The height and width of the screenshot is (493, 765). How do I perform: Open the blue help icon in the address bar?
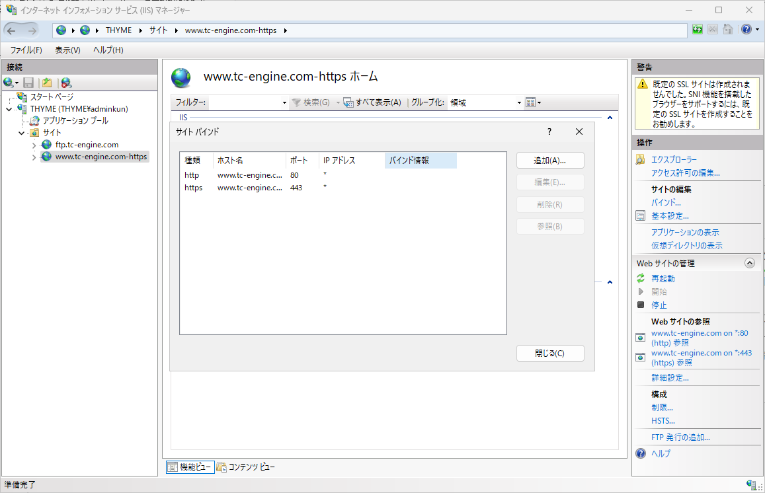pyautogui.click(x=746, y=29)
